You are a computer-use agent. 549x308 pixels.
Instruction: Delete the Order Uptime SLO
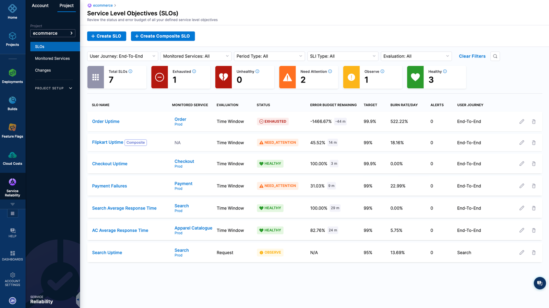tap(534, 121)
